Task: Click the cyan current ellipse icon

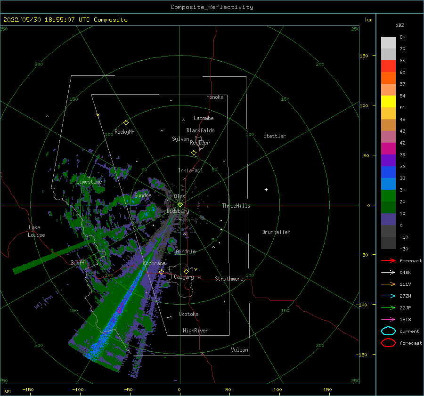Action: pyautogui.click(x=388, y=331)
